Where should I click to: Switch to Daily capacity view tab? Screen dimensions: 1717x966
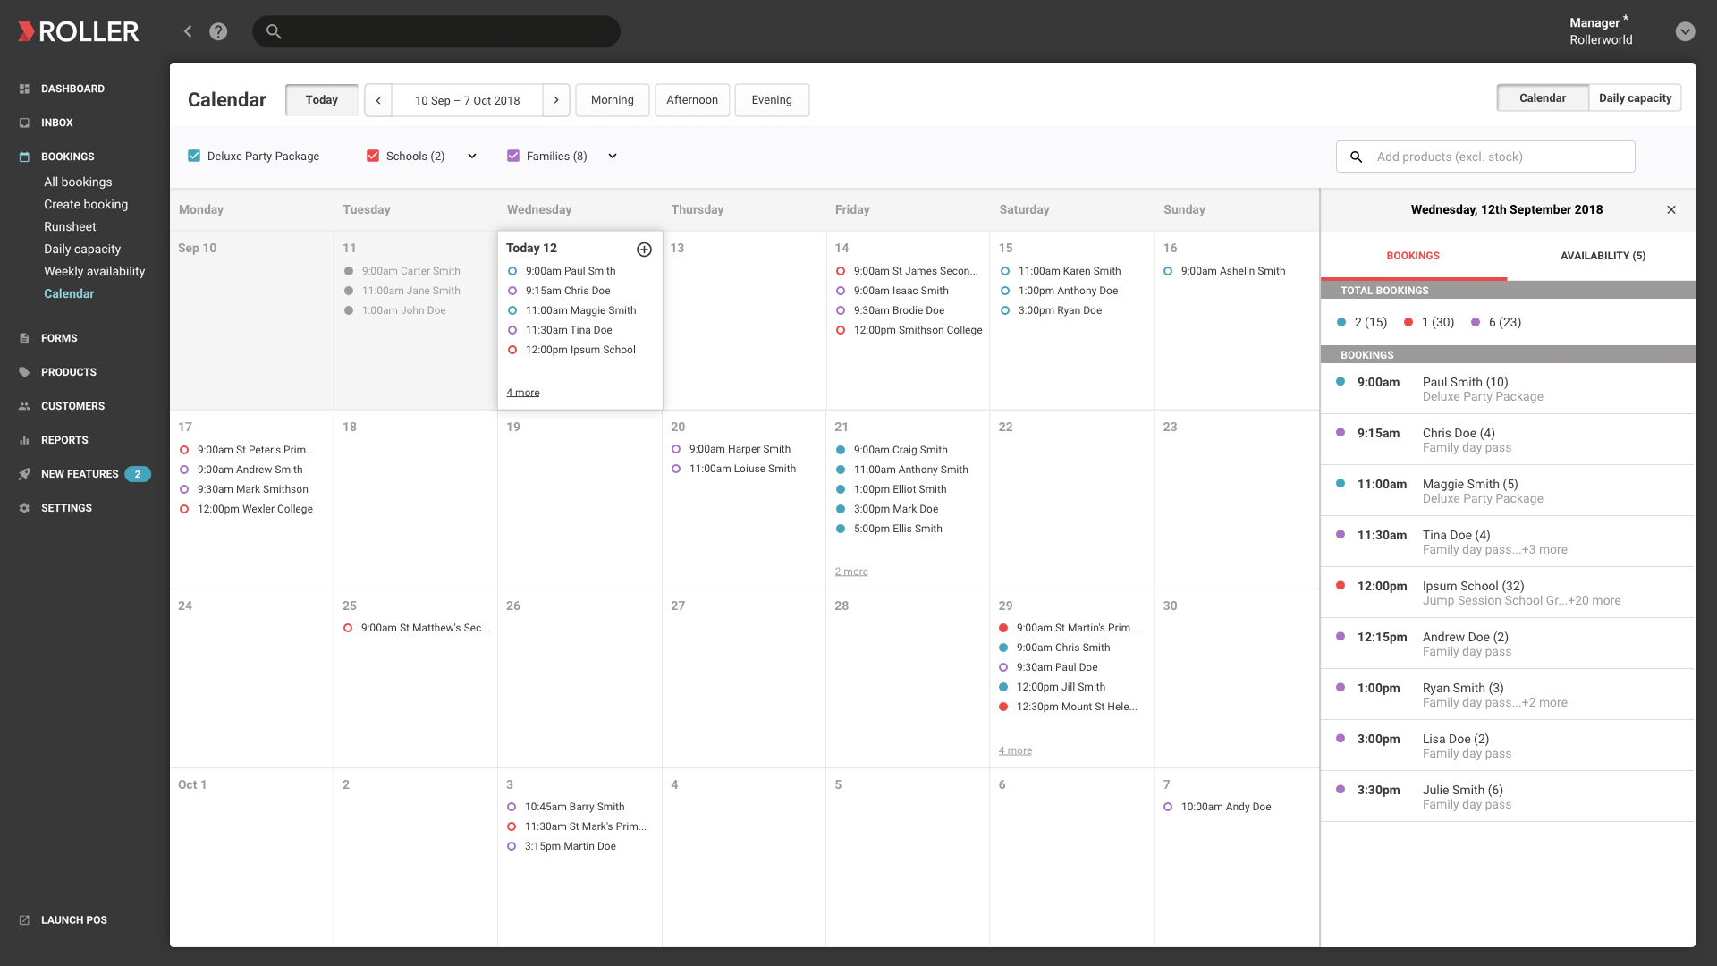click(1635, 98)
